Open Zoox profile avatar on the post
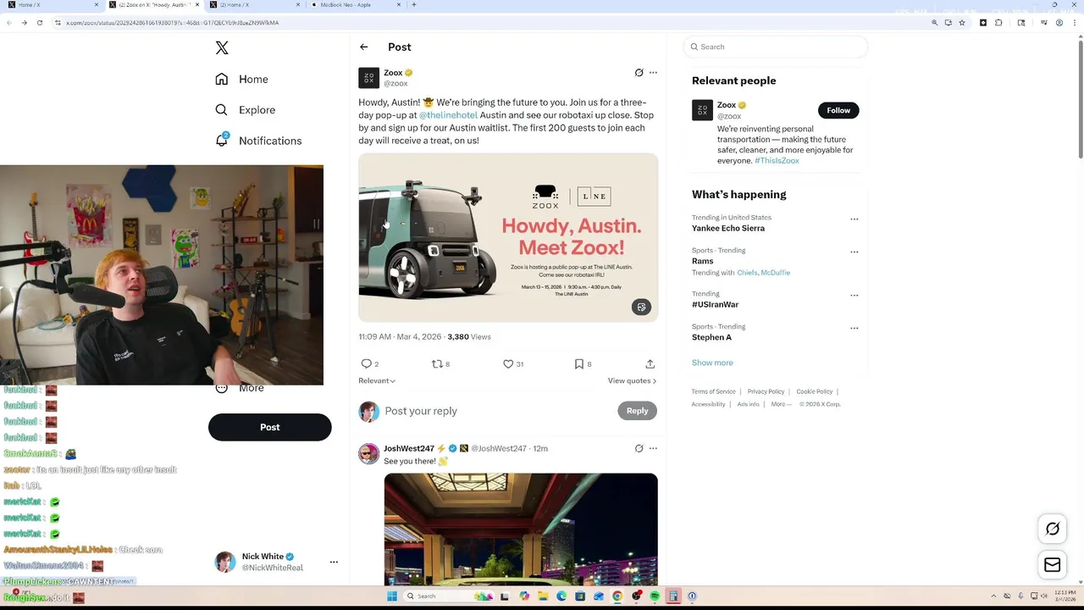1084x610 pixels. click(x=368, y=78)
